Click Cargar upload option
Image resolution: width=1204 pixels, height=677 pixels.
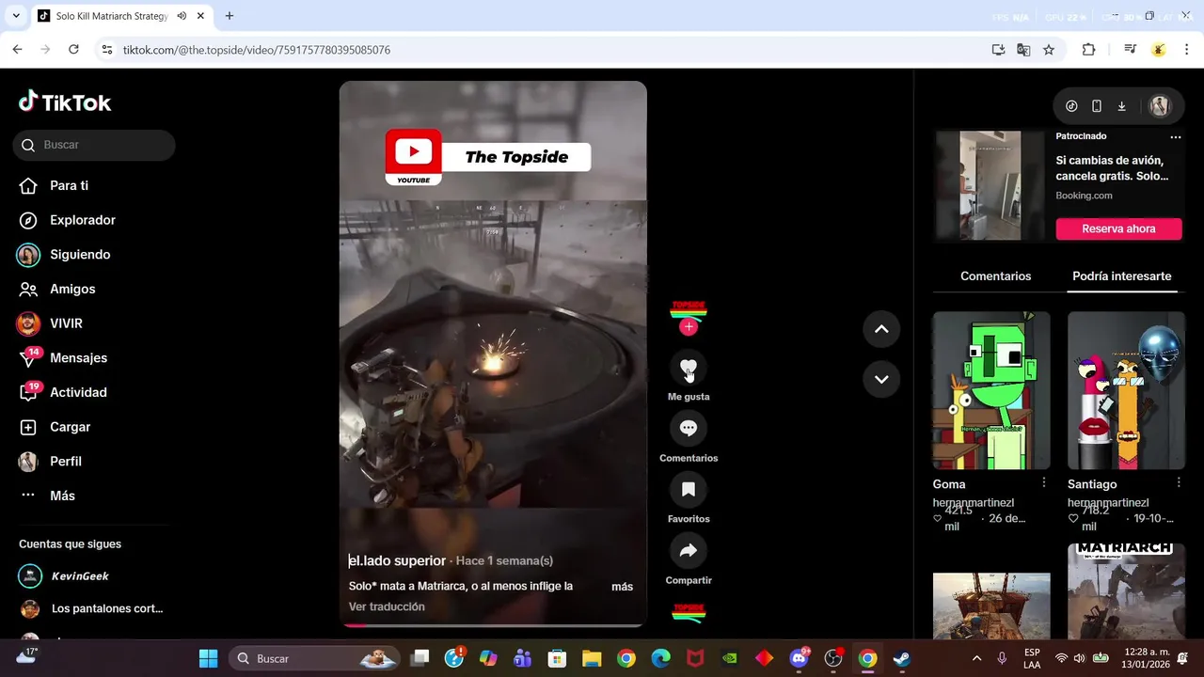(55, 427)
